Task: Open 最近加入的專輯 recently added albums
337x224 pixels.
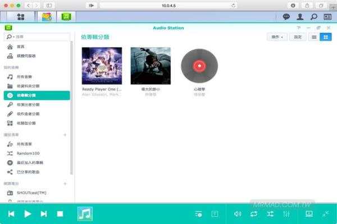Action: (37, 163)
